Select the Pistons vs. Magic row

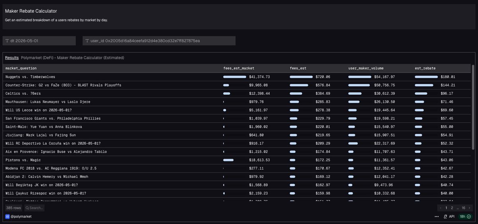coord(237,160)
